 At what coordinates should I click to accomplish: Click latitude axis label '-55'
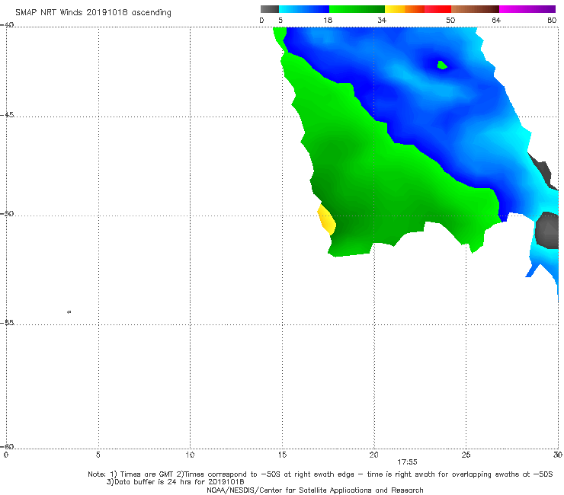[7, 323]
